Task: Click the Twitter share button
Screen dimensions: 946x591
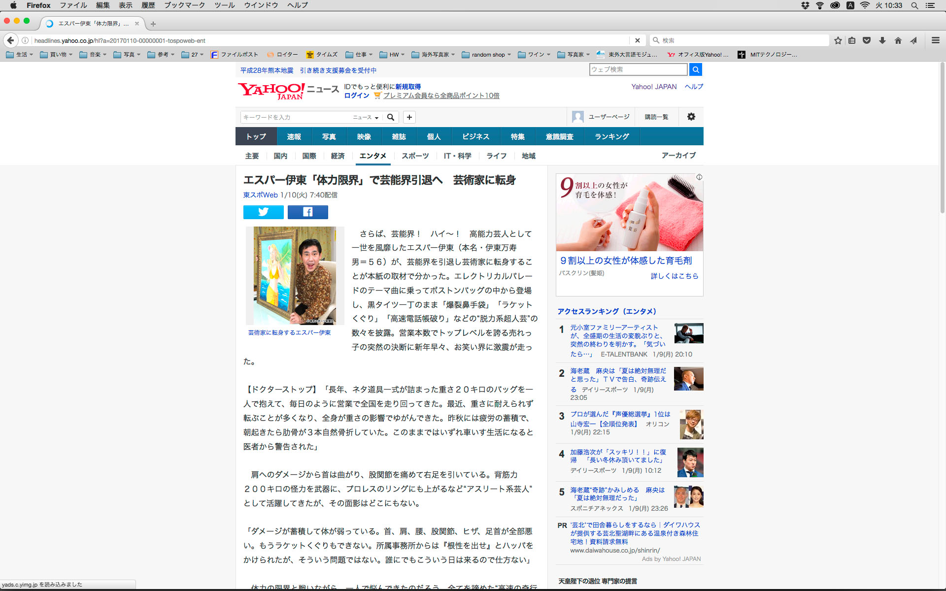Action: click(263, 212)
